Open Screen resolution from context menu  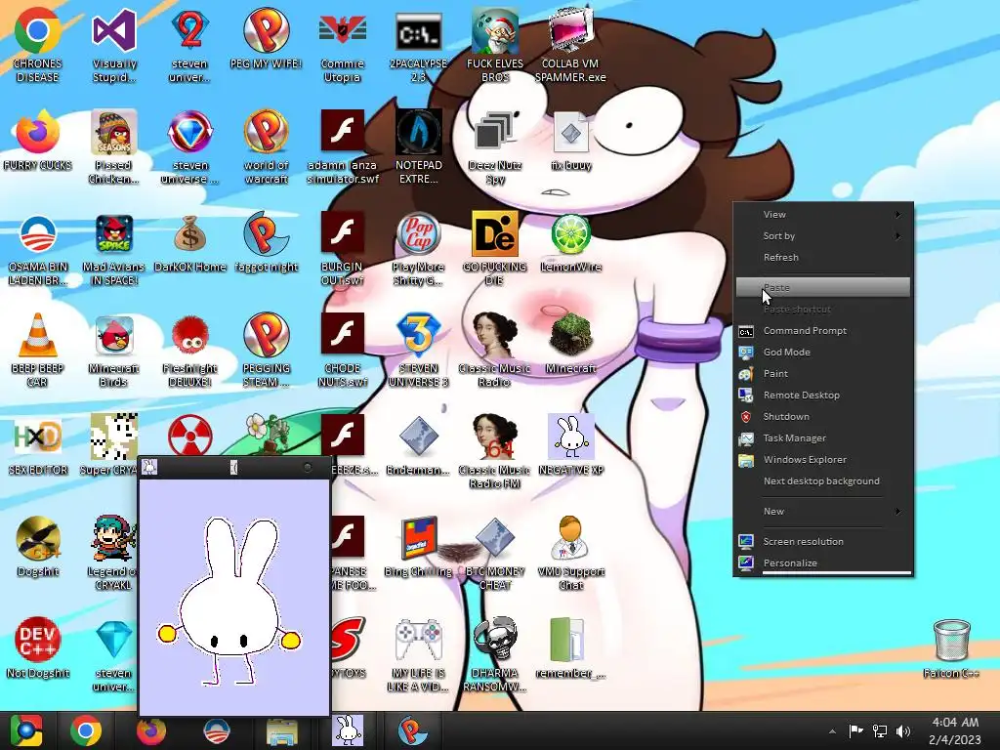click(822, 541)
